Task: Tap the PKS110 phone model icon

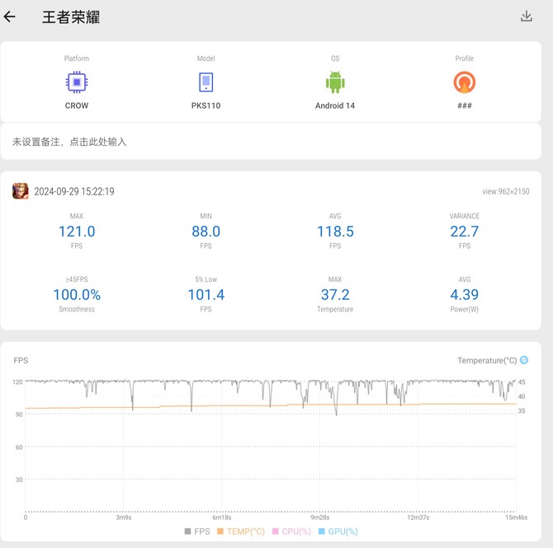Action: point(206,82)
